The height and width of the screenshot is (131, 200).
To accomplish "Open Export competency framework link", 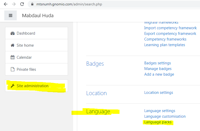I will (x=170, y=34).
